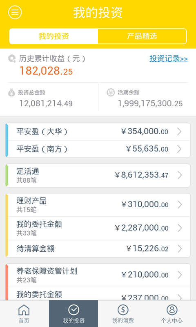Viewport: 196px width, 327px height.
Task: Expand 平安盈（大华）row chevron
Action: [x=179, y=132]
